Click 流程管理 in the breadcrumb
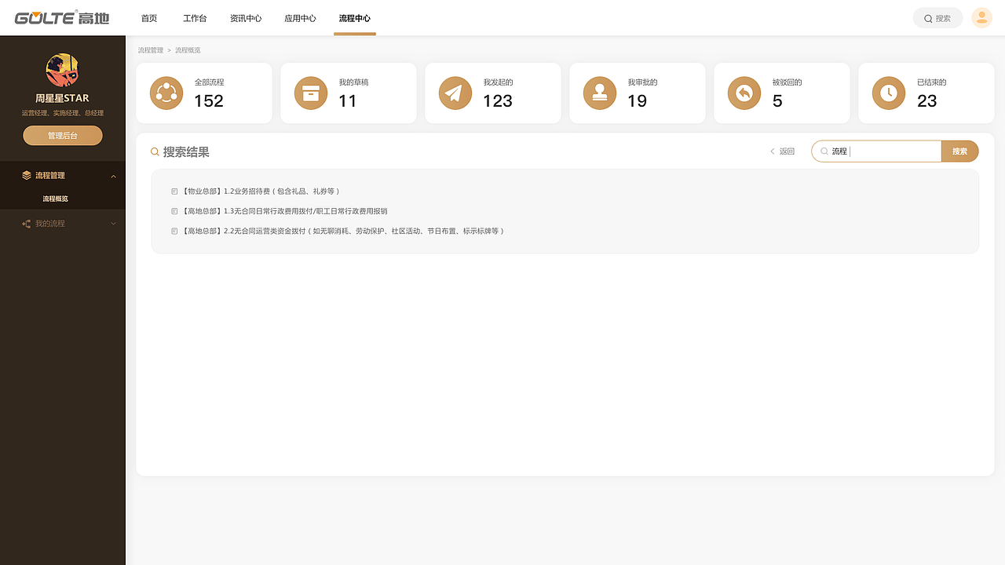The height and width of the screenshot is (565, 1005). (151, 50)
